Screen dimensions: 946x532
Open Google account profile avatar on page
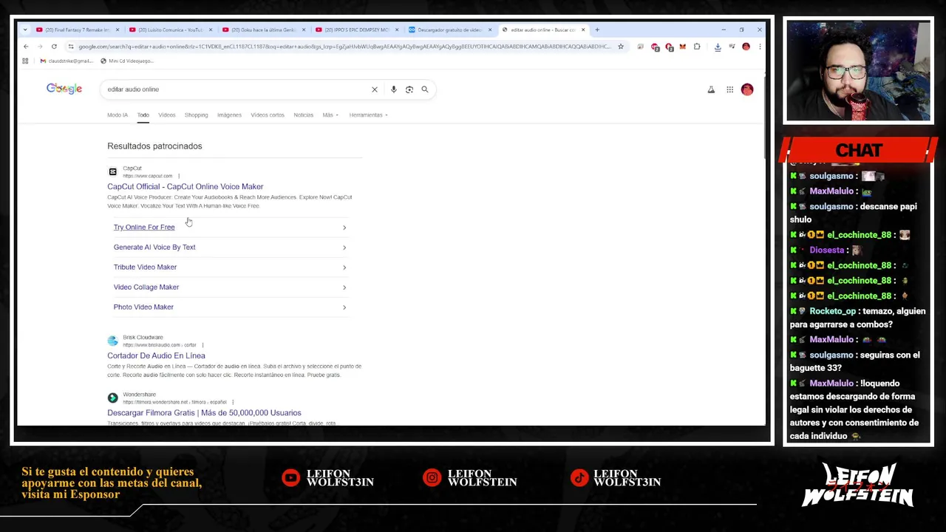pyautogui.click(x=747, y=89)
